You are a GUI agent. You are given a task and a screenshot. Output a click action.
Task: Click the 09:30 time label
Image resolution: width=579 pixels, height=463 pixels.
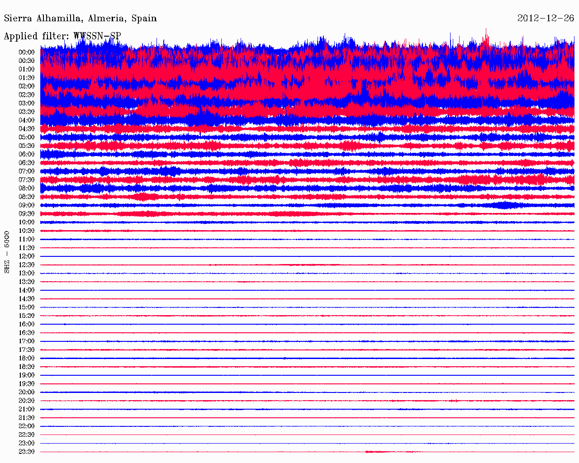click(x=27, y=214)
